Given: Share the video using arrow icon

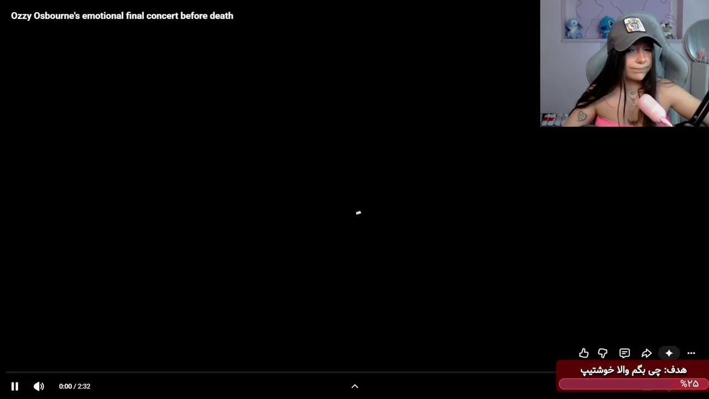Looking at the screenshot, I should pyautogui.click(x=646, y=353).
